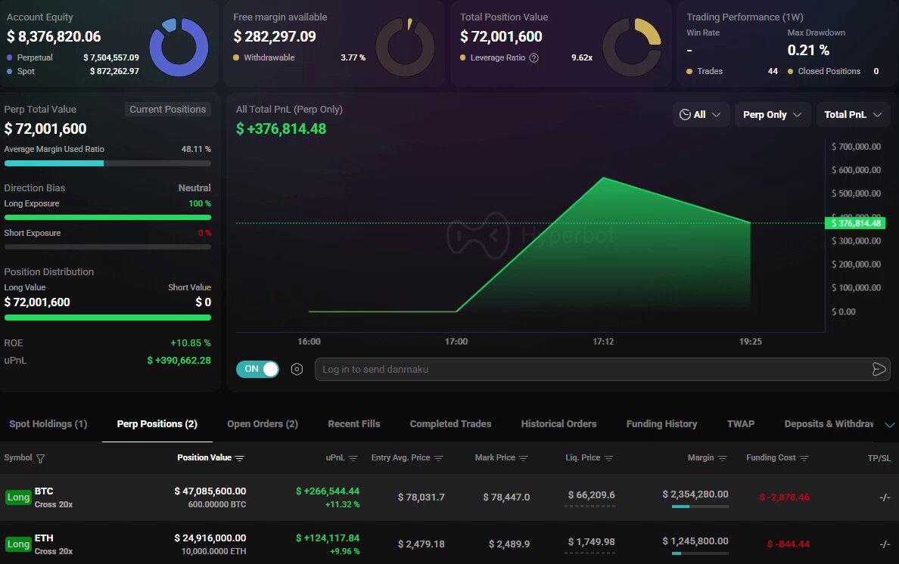899x564 pixels.
Task: Click the Liq. Price sort icon
Action: pos(609,458)
